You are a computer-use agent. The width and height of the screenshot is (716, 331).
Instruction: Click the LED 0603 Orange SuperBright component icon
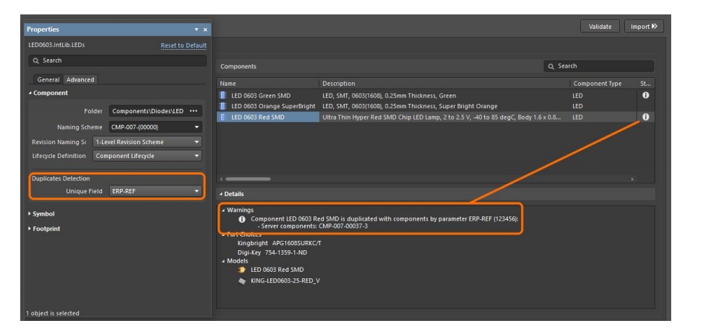pyautogui.click(x=223, y=106)
